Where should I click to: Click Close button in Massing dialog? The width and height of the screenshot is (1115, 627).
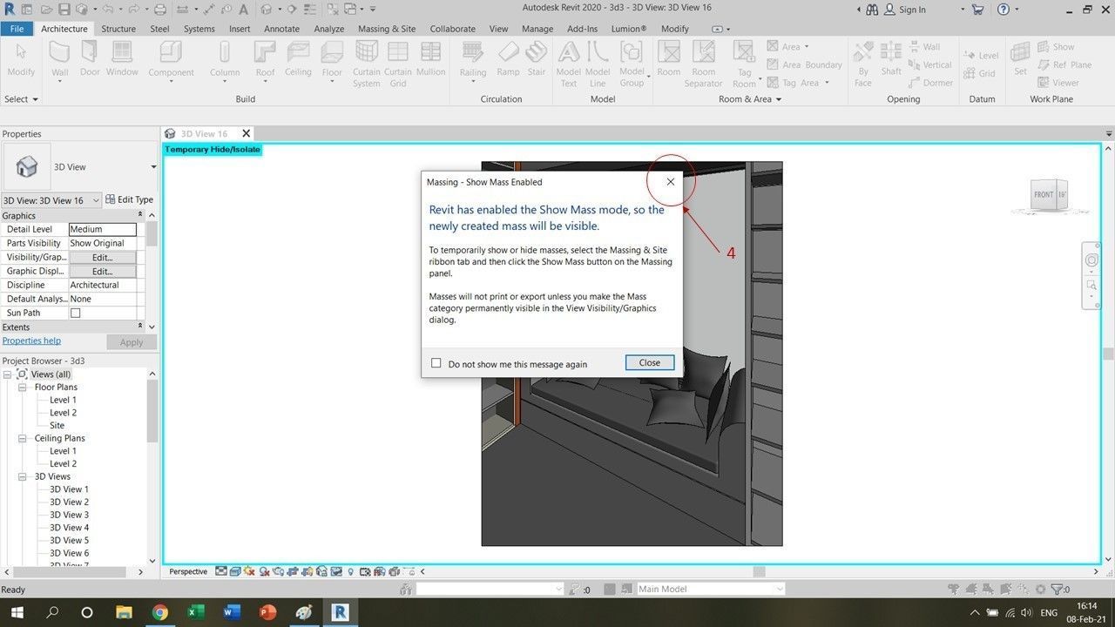[x=650, y=363]
